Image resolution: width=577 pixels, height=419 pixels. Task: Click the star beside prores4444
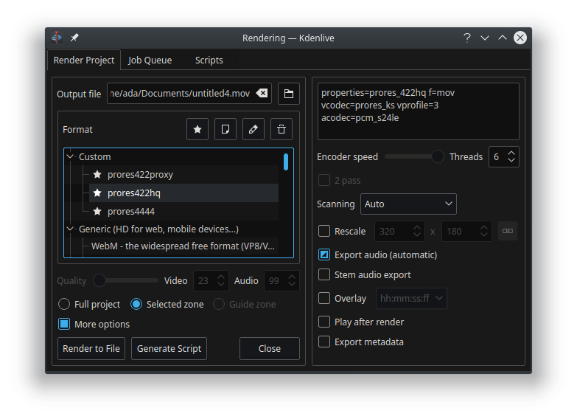click(x=97, y=211)
